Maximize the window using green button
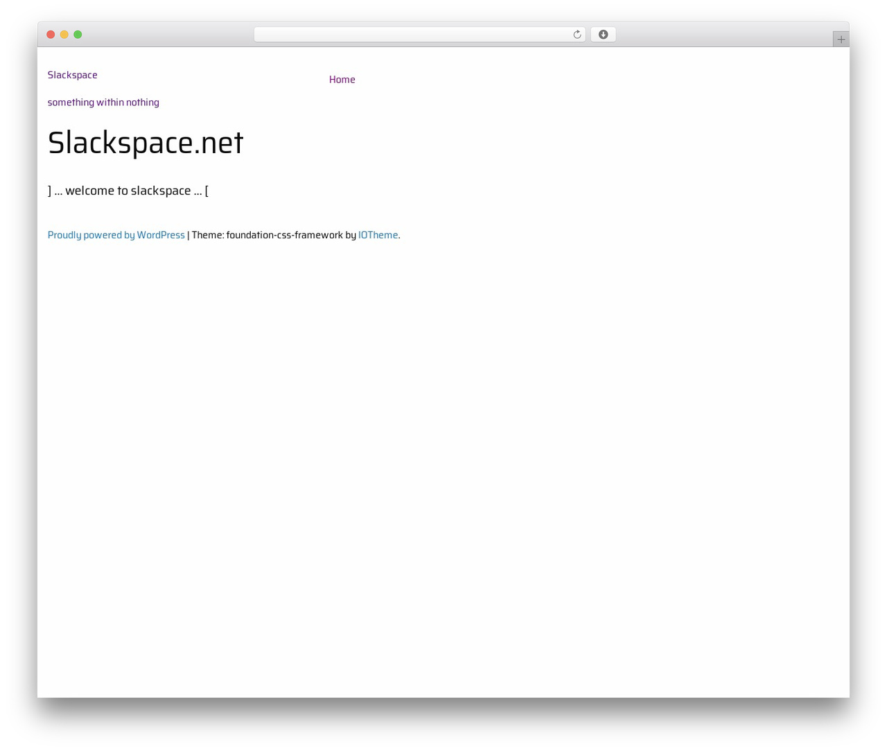This screenshot has width=887, height=751. pyautogui.click(x=78, y=35)
